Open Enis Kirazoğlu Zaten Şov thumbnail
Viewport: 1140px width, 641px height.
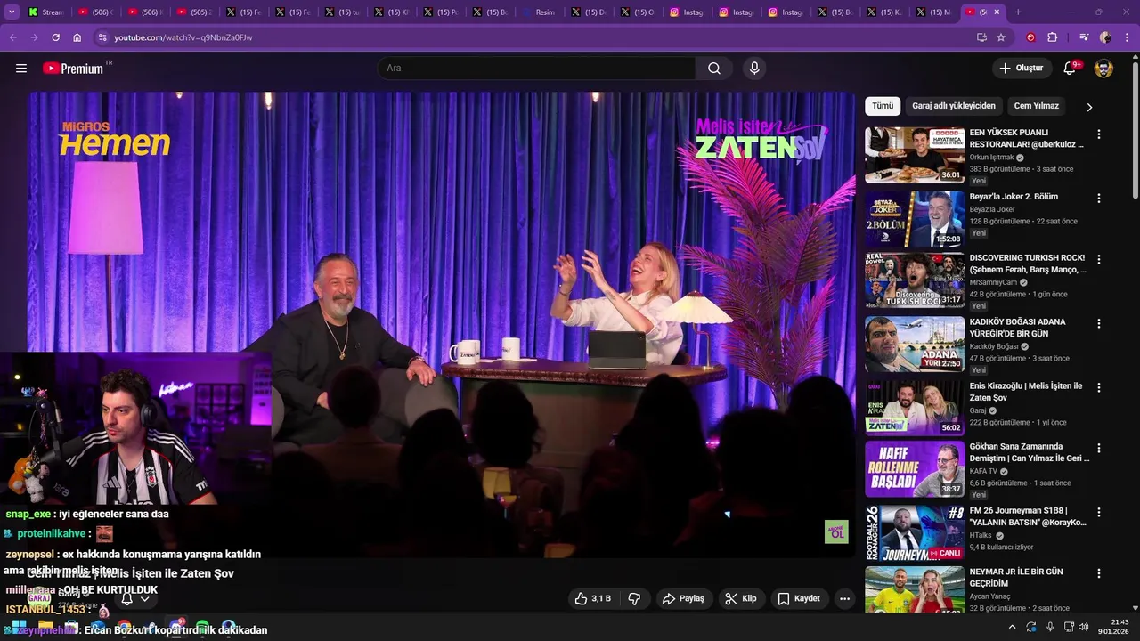tap(915, 409)
